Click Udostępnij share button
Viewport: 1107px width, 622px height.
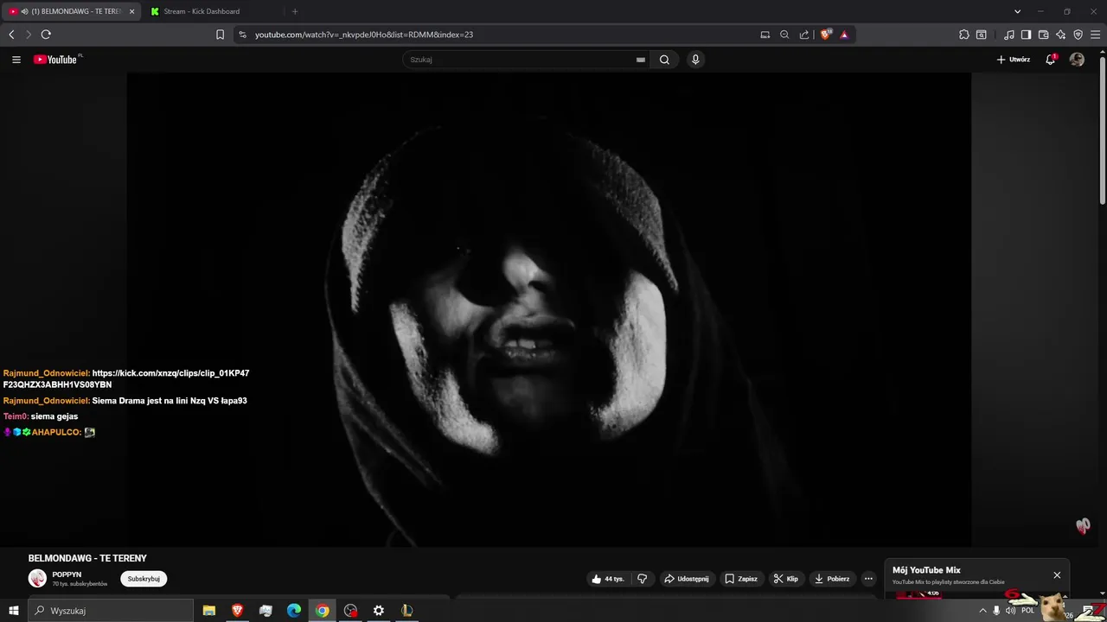[x=687, y=579]
